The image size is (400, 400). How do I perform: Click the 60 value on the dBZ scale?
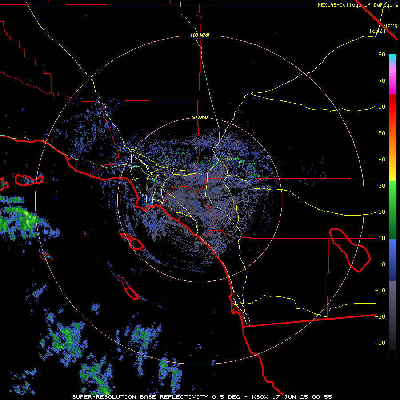coord(382,107)
